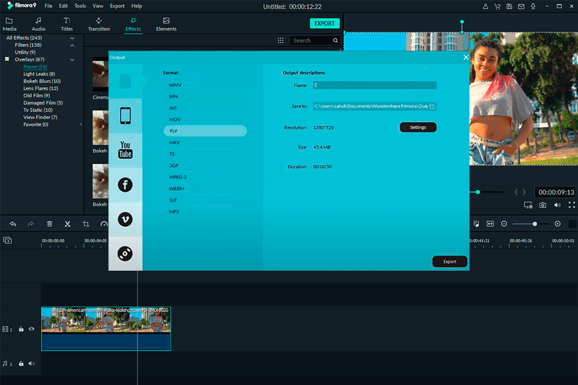Image resolution: width=578 pixels, height=385 pixels.
Task: Switch to the Transition tab
Action: (x=99, y=24)
